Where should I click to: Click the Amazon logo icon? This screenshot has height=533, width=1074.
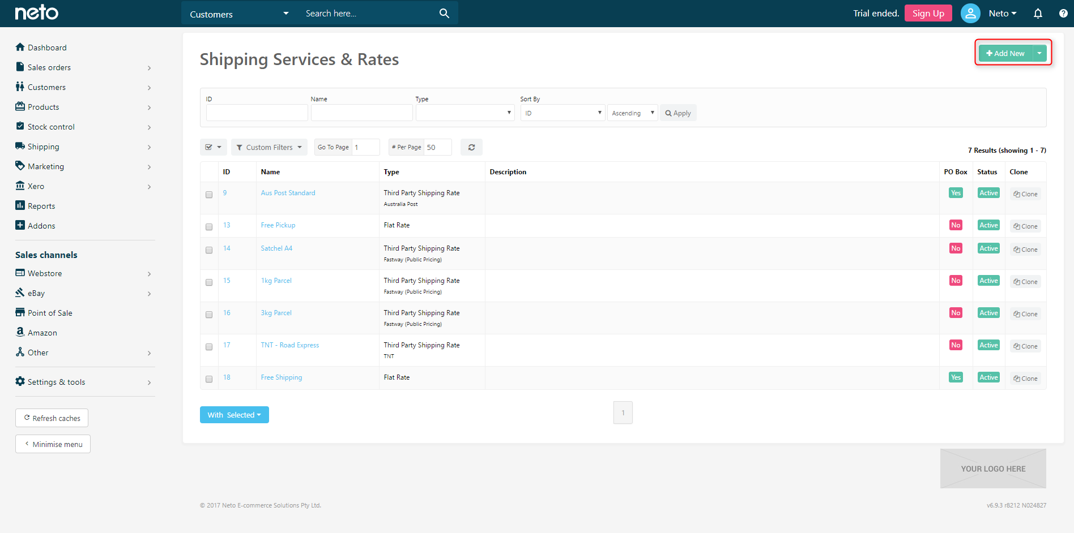pyautogui.click(x=20, y=332)
